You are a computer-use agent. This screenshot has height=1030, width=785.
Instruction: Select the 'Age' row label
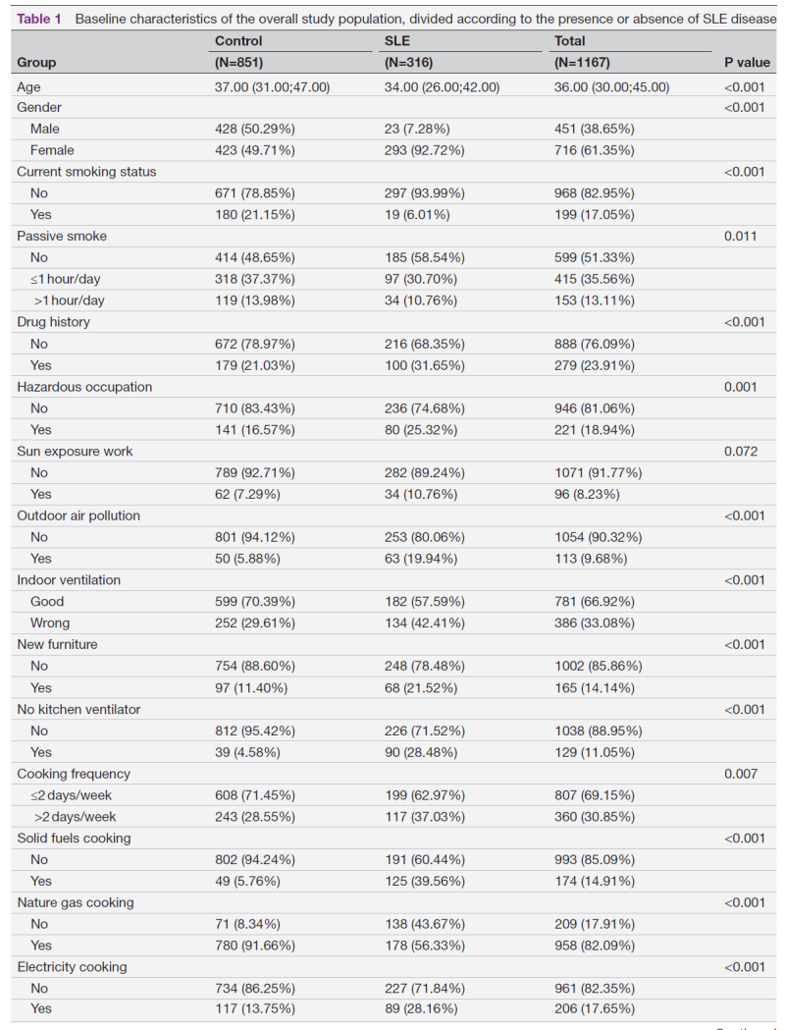[29, 86]
